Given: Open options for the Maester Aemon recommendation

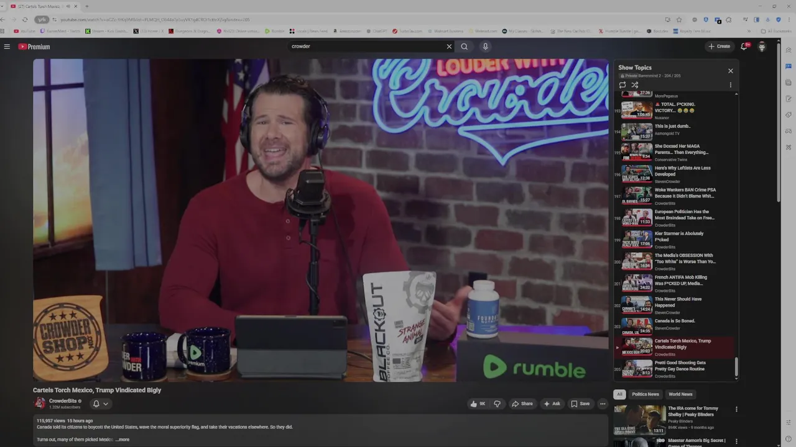Looking at the screenshot, I should click(x=736, y=441).
